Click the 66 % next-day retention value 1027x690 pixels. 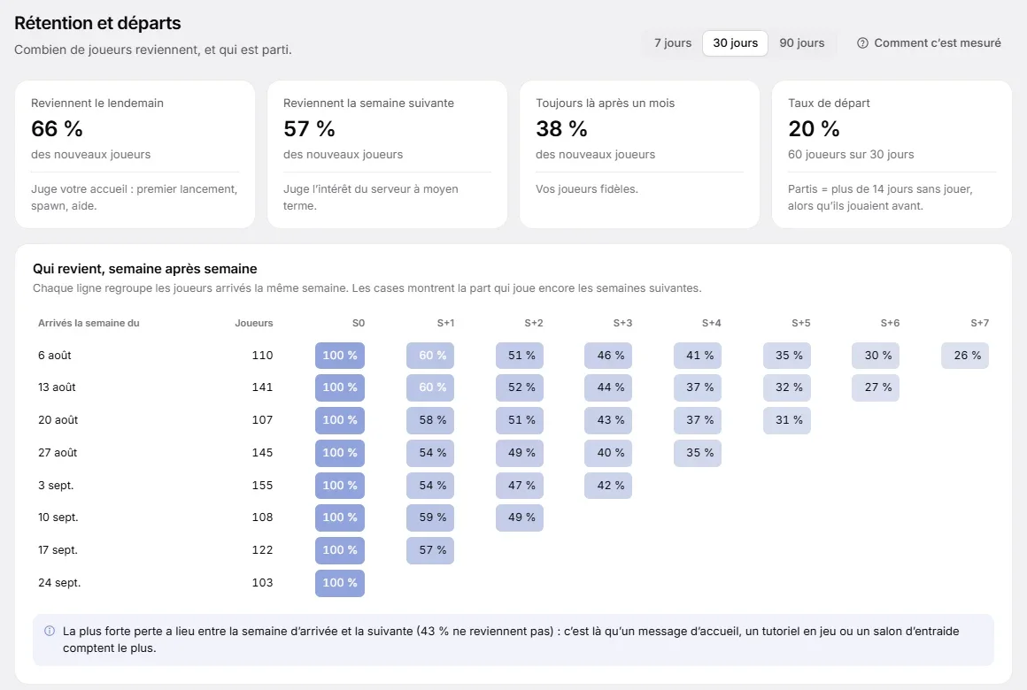coord(57,129)
